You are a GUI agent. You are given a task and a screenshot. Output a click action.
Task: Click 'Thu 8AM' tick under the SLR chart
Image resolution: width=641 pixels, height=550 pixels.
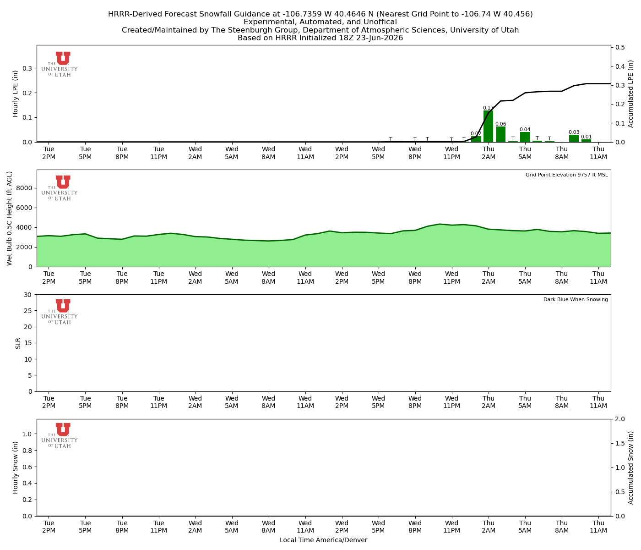[561, 402]
